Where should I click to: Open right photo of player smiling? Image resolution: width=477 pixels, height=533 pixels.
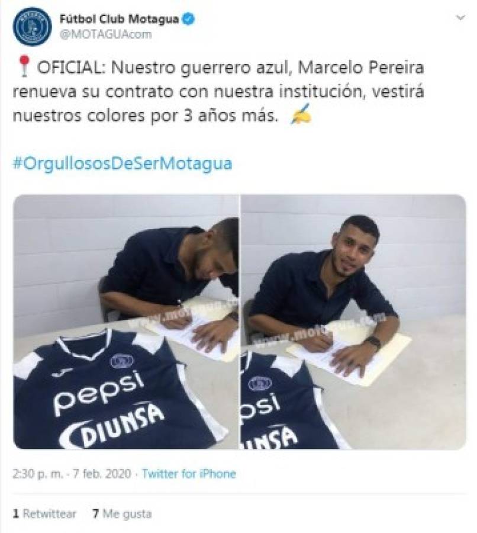tap(353, 322)
